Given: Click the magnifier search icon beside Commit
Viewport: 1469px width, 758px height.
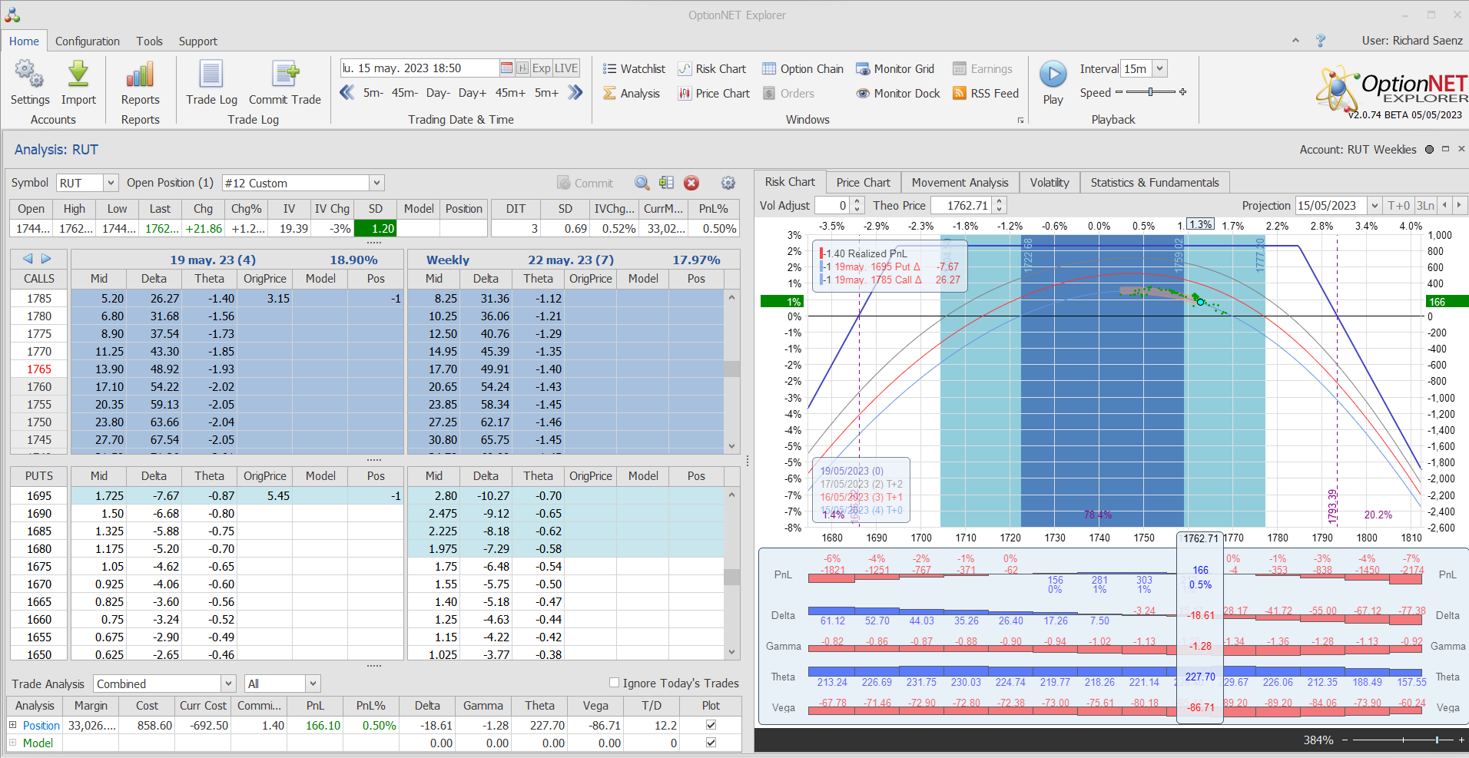Looking at the screenshot, I should pyautogui.click(x=642, y=183).
